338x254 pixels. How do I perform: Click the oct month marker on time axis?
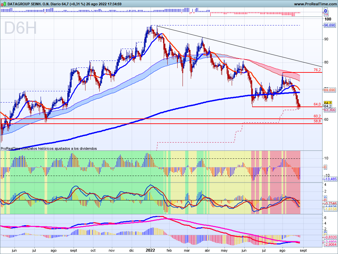93,251
